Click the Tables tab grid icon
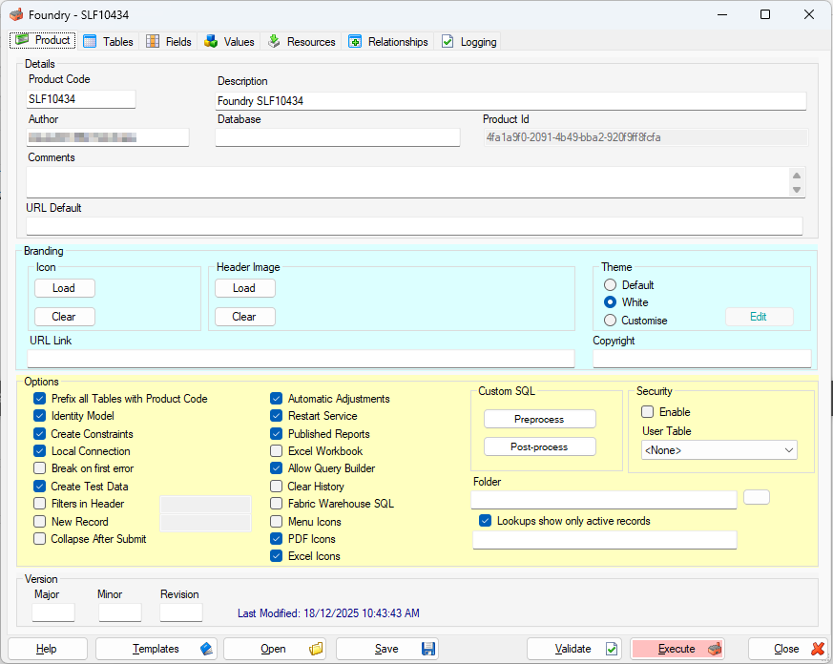Image resolution: width=833 pixels, height=664 pixels. pyautogui.click(x=90, y=41)
